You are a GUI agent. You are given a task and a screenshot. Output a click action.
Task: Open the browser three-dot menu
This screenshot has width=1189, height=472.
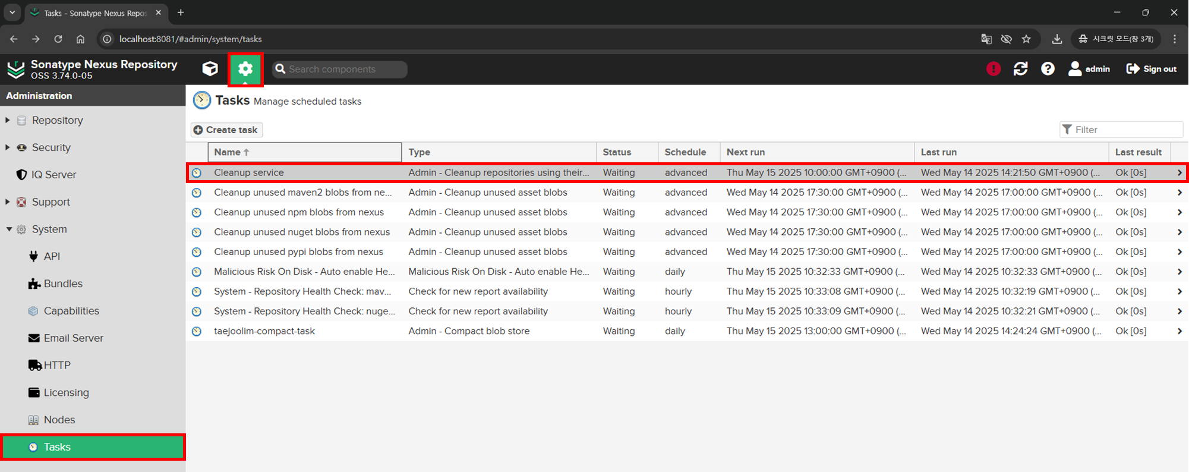pos(1175,39)
